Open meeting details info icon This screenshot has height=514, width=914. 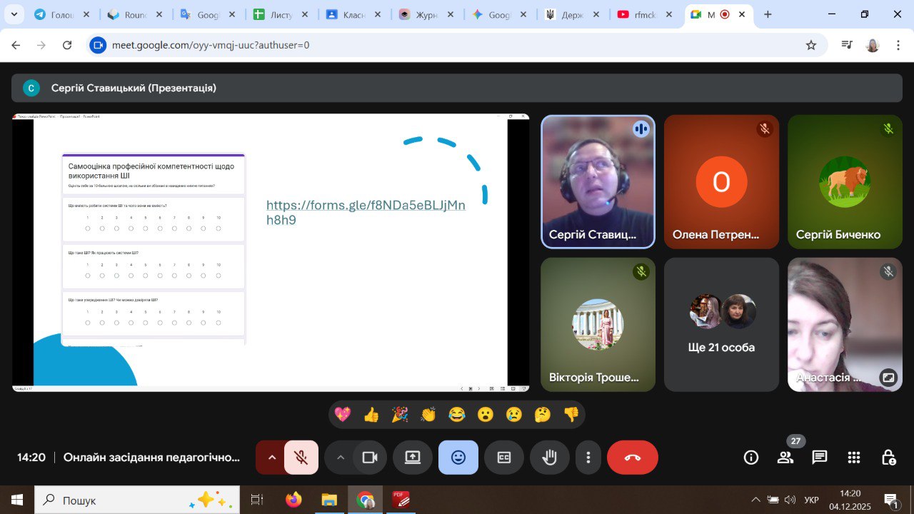pyautogui.click(x=750, y=458)
